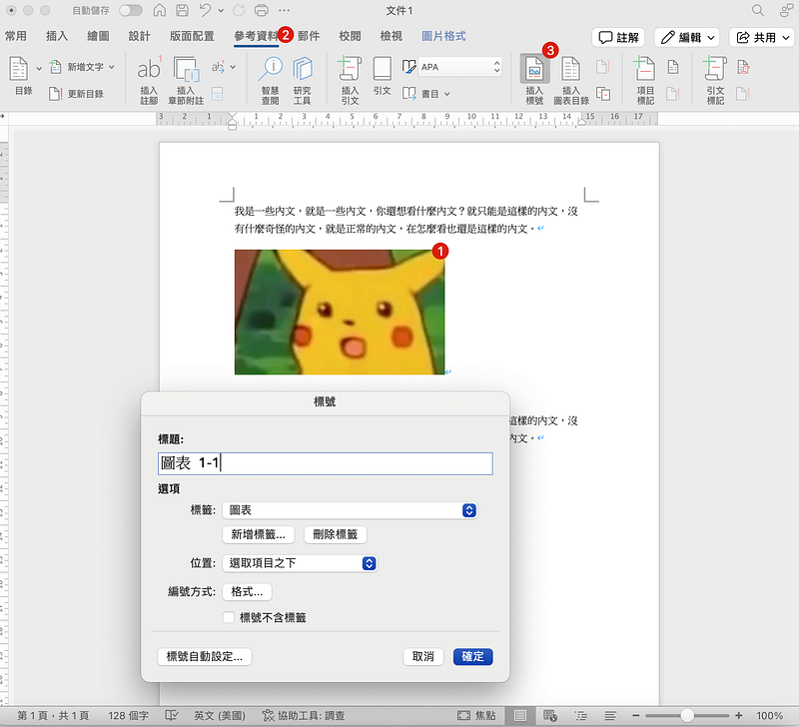Click the print icon in title bar
This screenshot has height=727, width=799.
(261, 10)
